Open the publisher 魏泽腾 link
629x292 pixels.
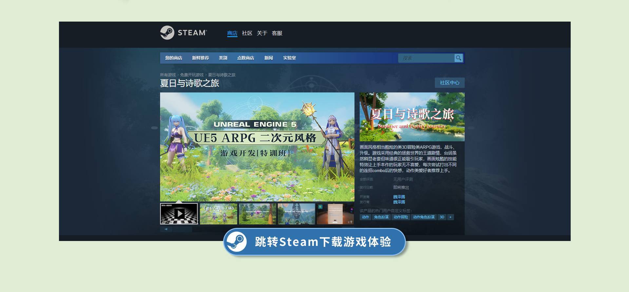[x=399, y=202]
